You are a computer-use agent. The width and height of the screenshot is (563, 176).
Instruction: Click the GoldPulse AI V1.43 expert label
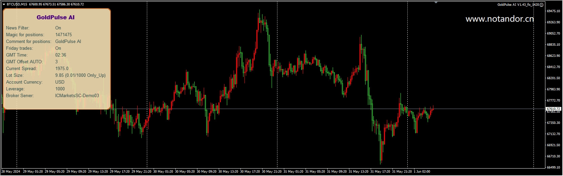pos(518,5)
